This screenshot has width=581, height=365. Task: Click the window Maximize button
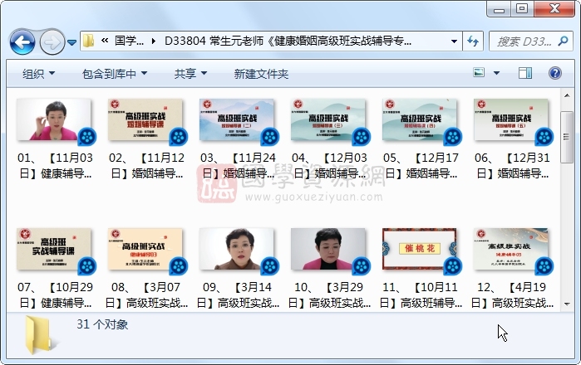[x=522, y=9]
